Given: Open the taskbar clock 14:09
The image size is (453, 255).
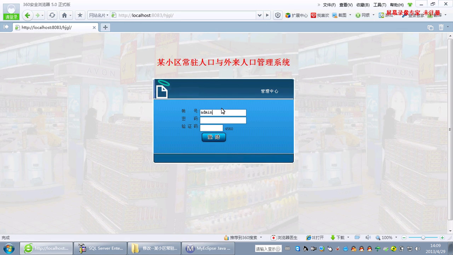Looking at the screenshot, I should pos(435,248).
